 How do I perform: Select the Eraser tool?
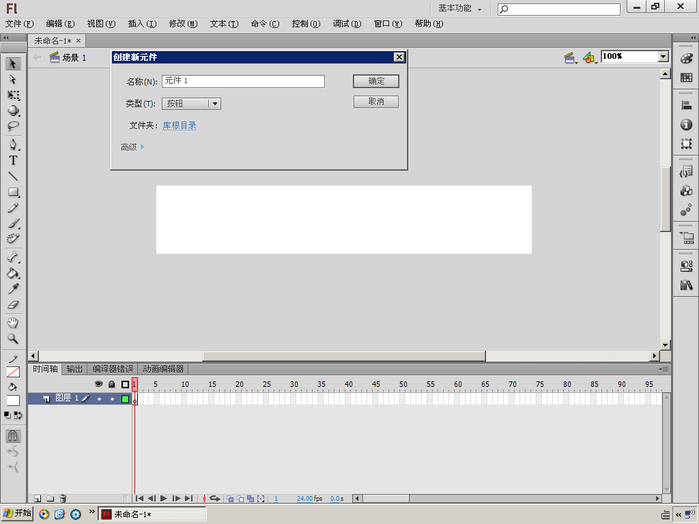click(x=13, y=305)
